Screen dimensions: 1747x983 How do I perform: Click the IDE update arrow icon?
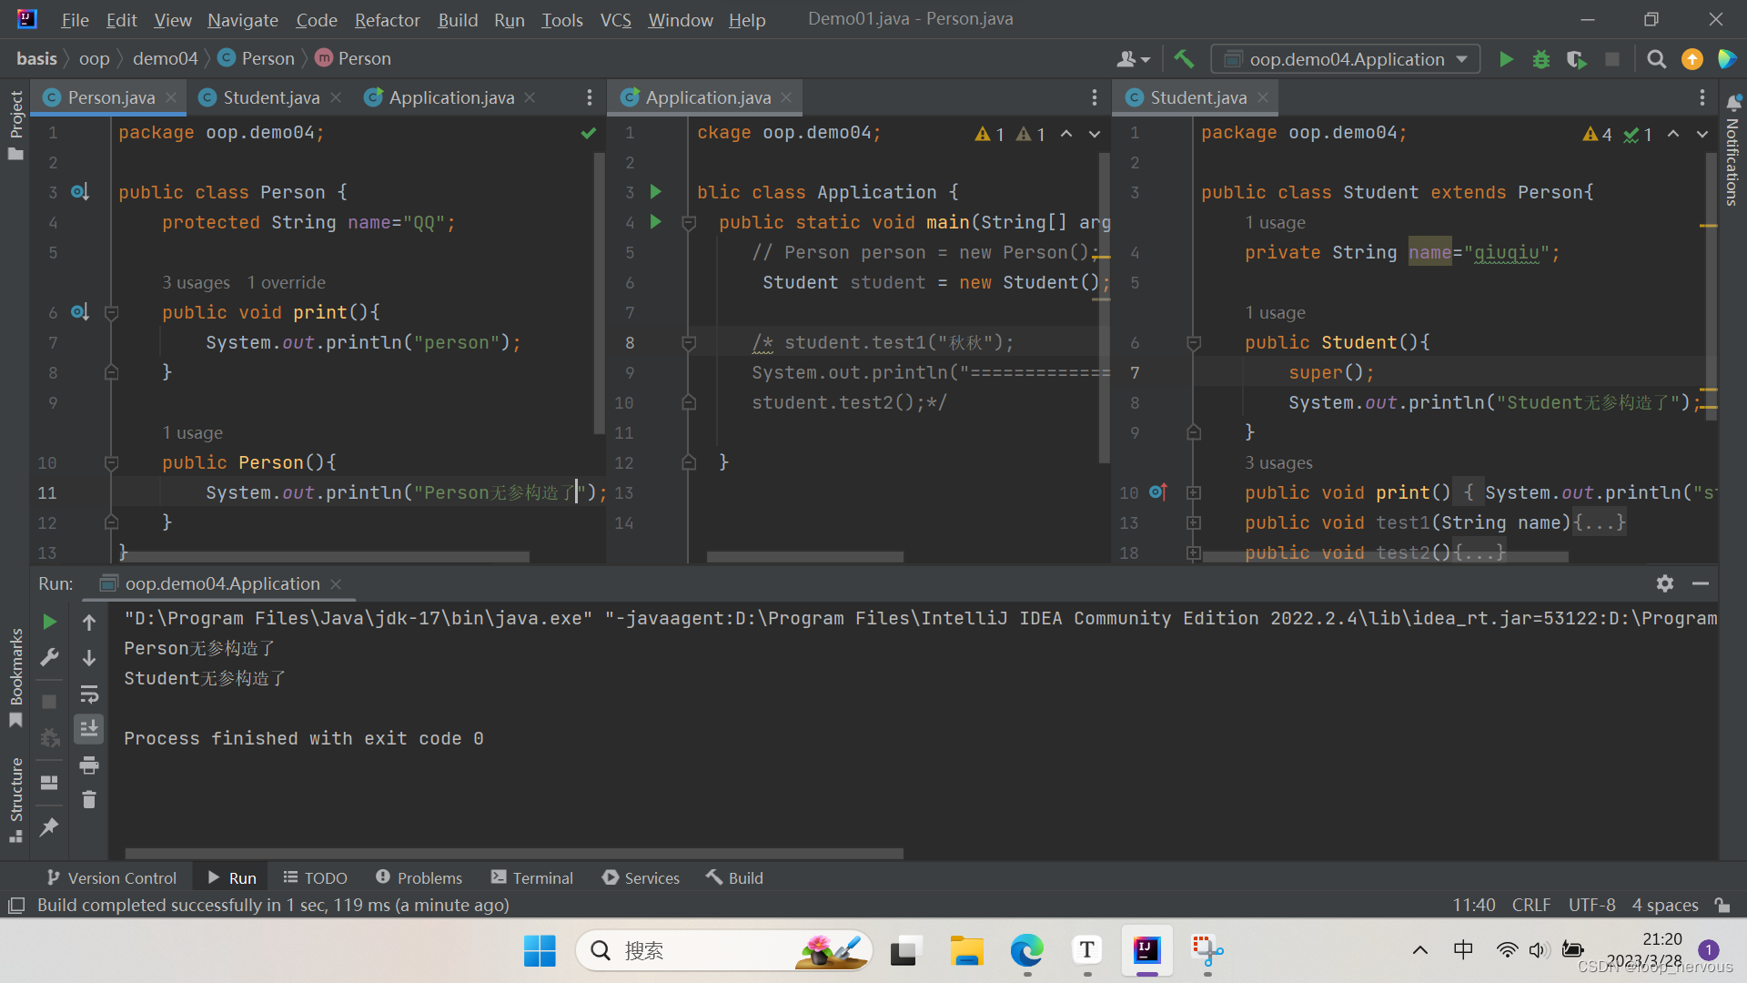click(1692, 59)
